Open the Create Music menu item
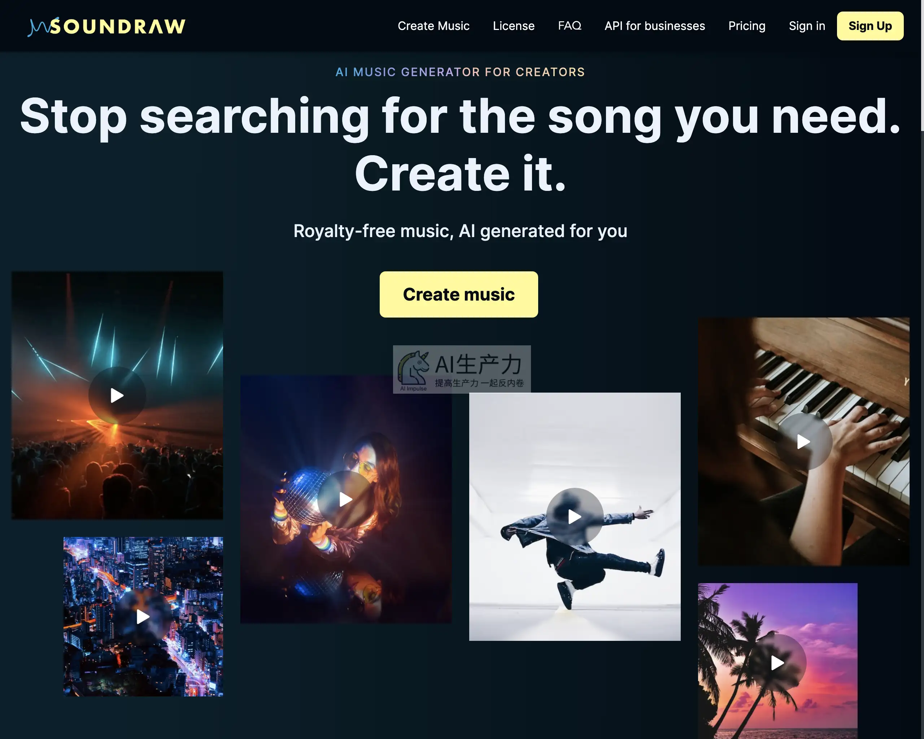Image resolution: width=924 pixels, height=739 pixels. coord(433,26)
